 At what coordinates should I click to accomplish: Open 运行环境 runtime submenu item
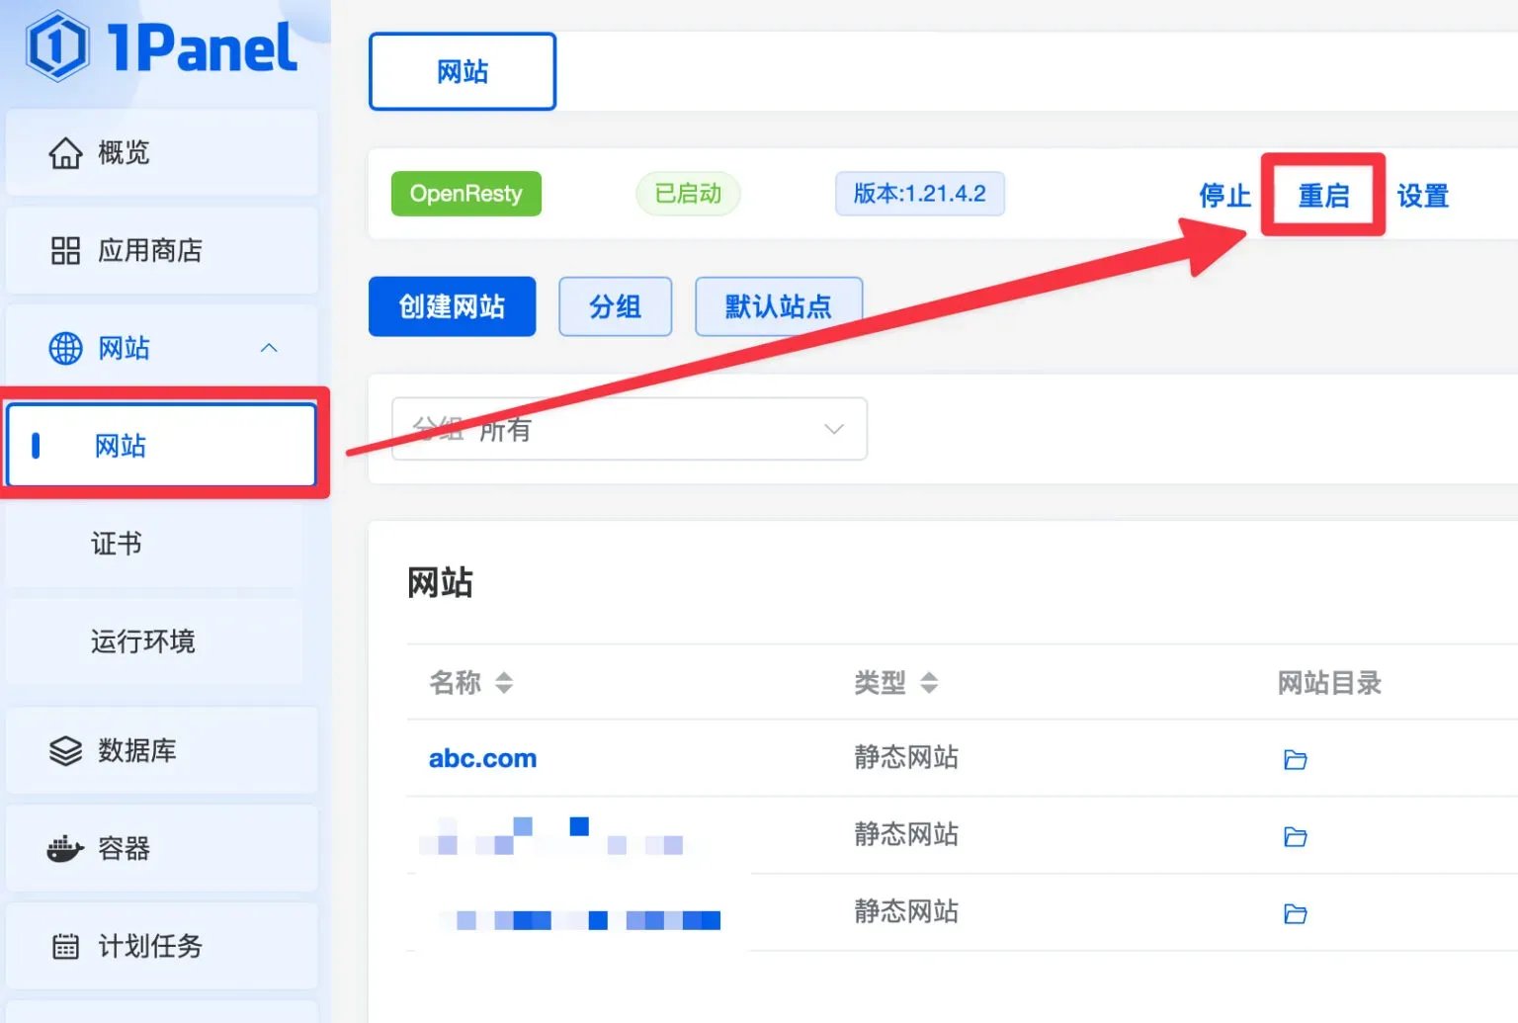click(154, 640)
